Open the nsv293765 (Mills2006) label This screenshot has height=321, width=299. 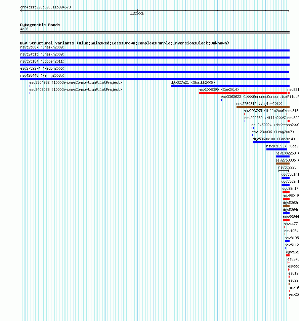[265, 111]
